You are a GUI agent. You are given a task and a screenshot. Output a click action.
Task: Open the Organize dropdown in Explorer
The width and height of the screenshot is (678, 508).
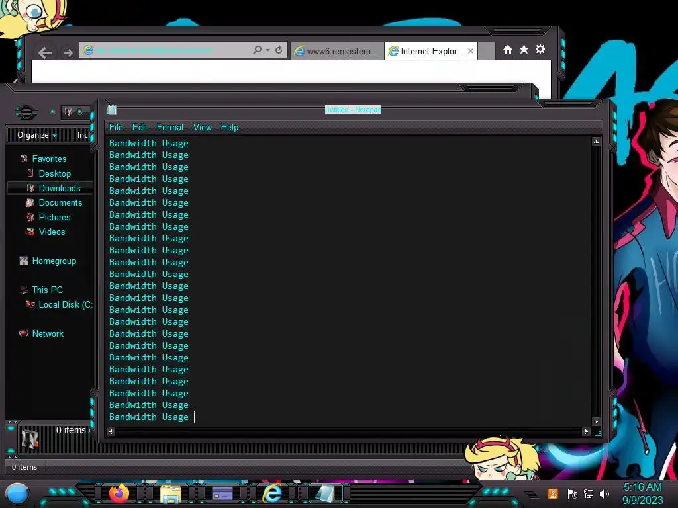click(37, 135)
